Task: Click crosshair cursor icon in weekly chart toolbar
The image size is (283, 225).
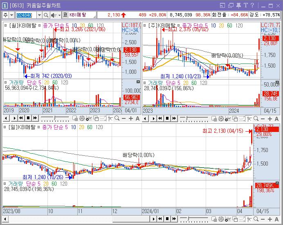Action: click(249, 119)
